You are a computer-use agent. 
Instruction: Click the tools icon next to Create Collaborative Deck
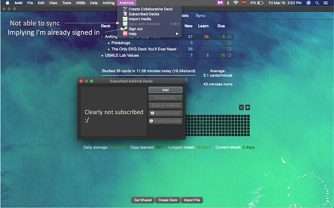(125, 9)
